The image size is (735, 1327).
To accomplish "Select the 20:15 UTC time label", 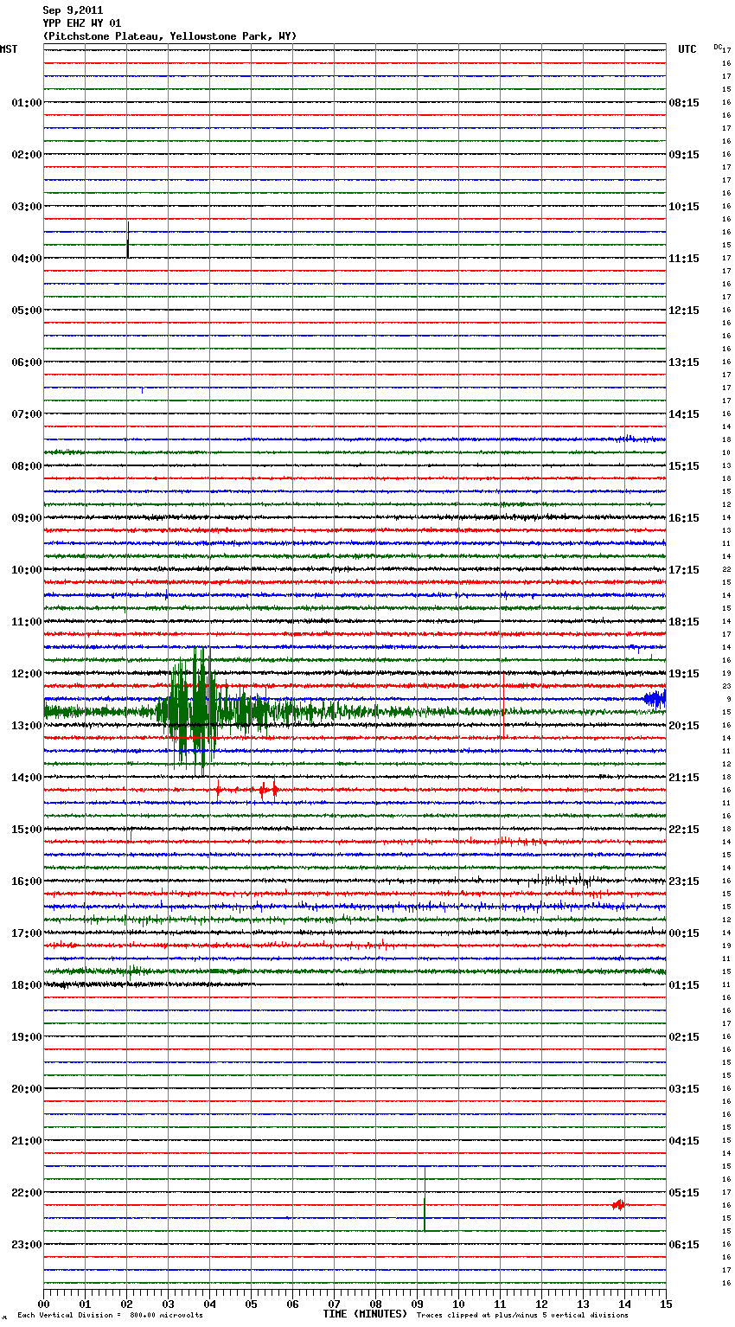I will pyautogui.click(x=683, y=726).
